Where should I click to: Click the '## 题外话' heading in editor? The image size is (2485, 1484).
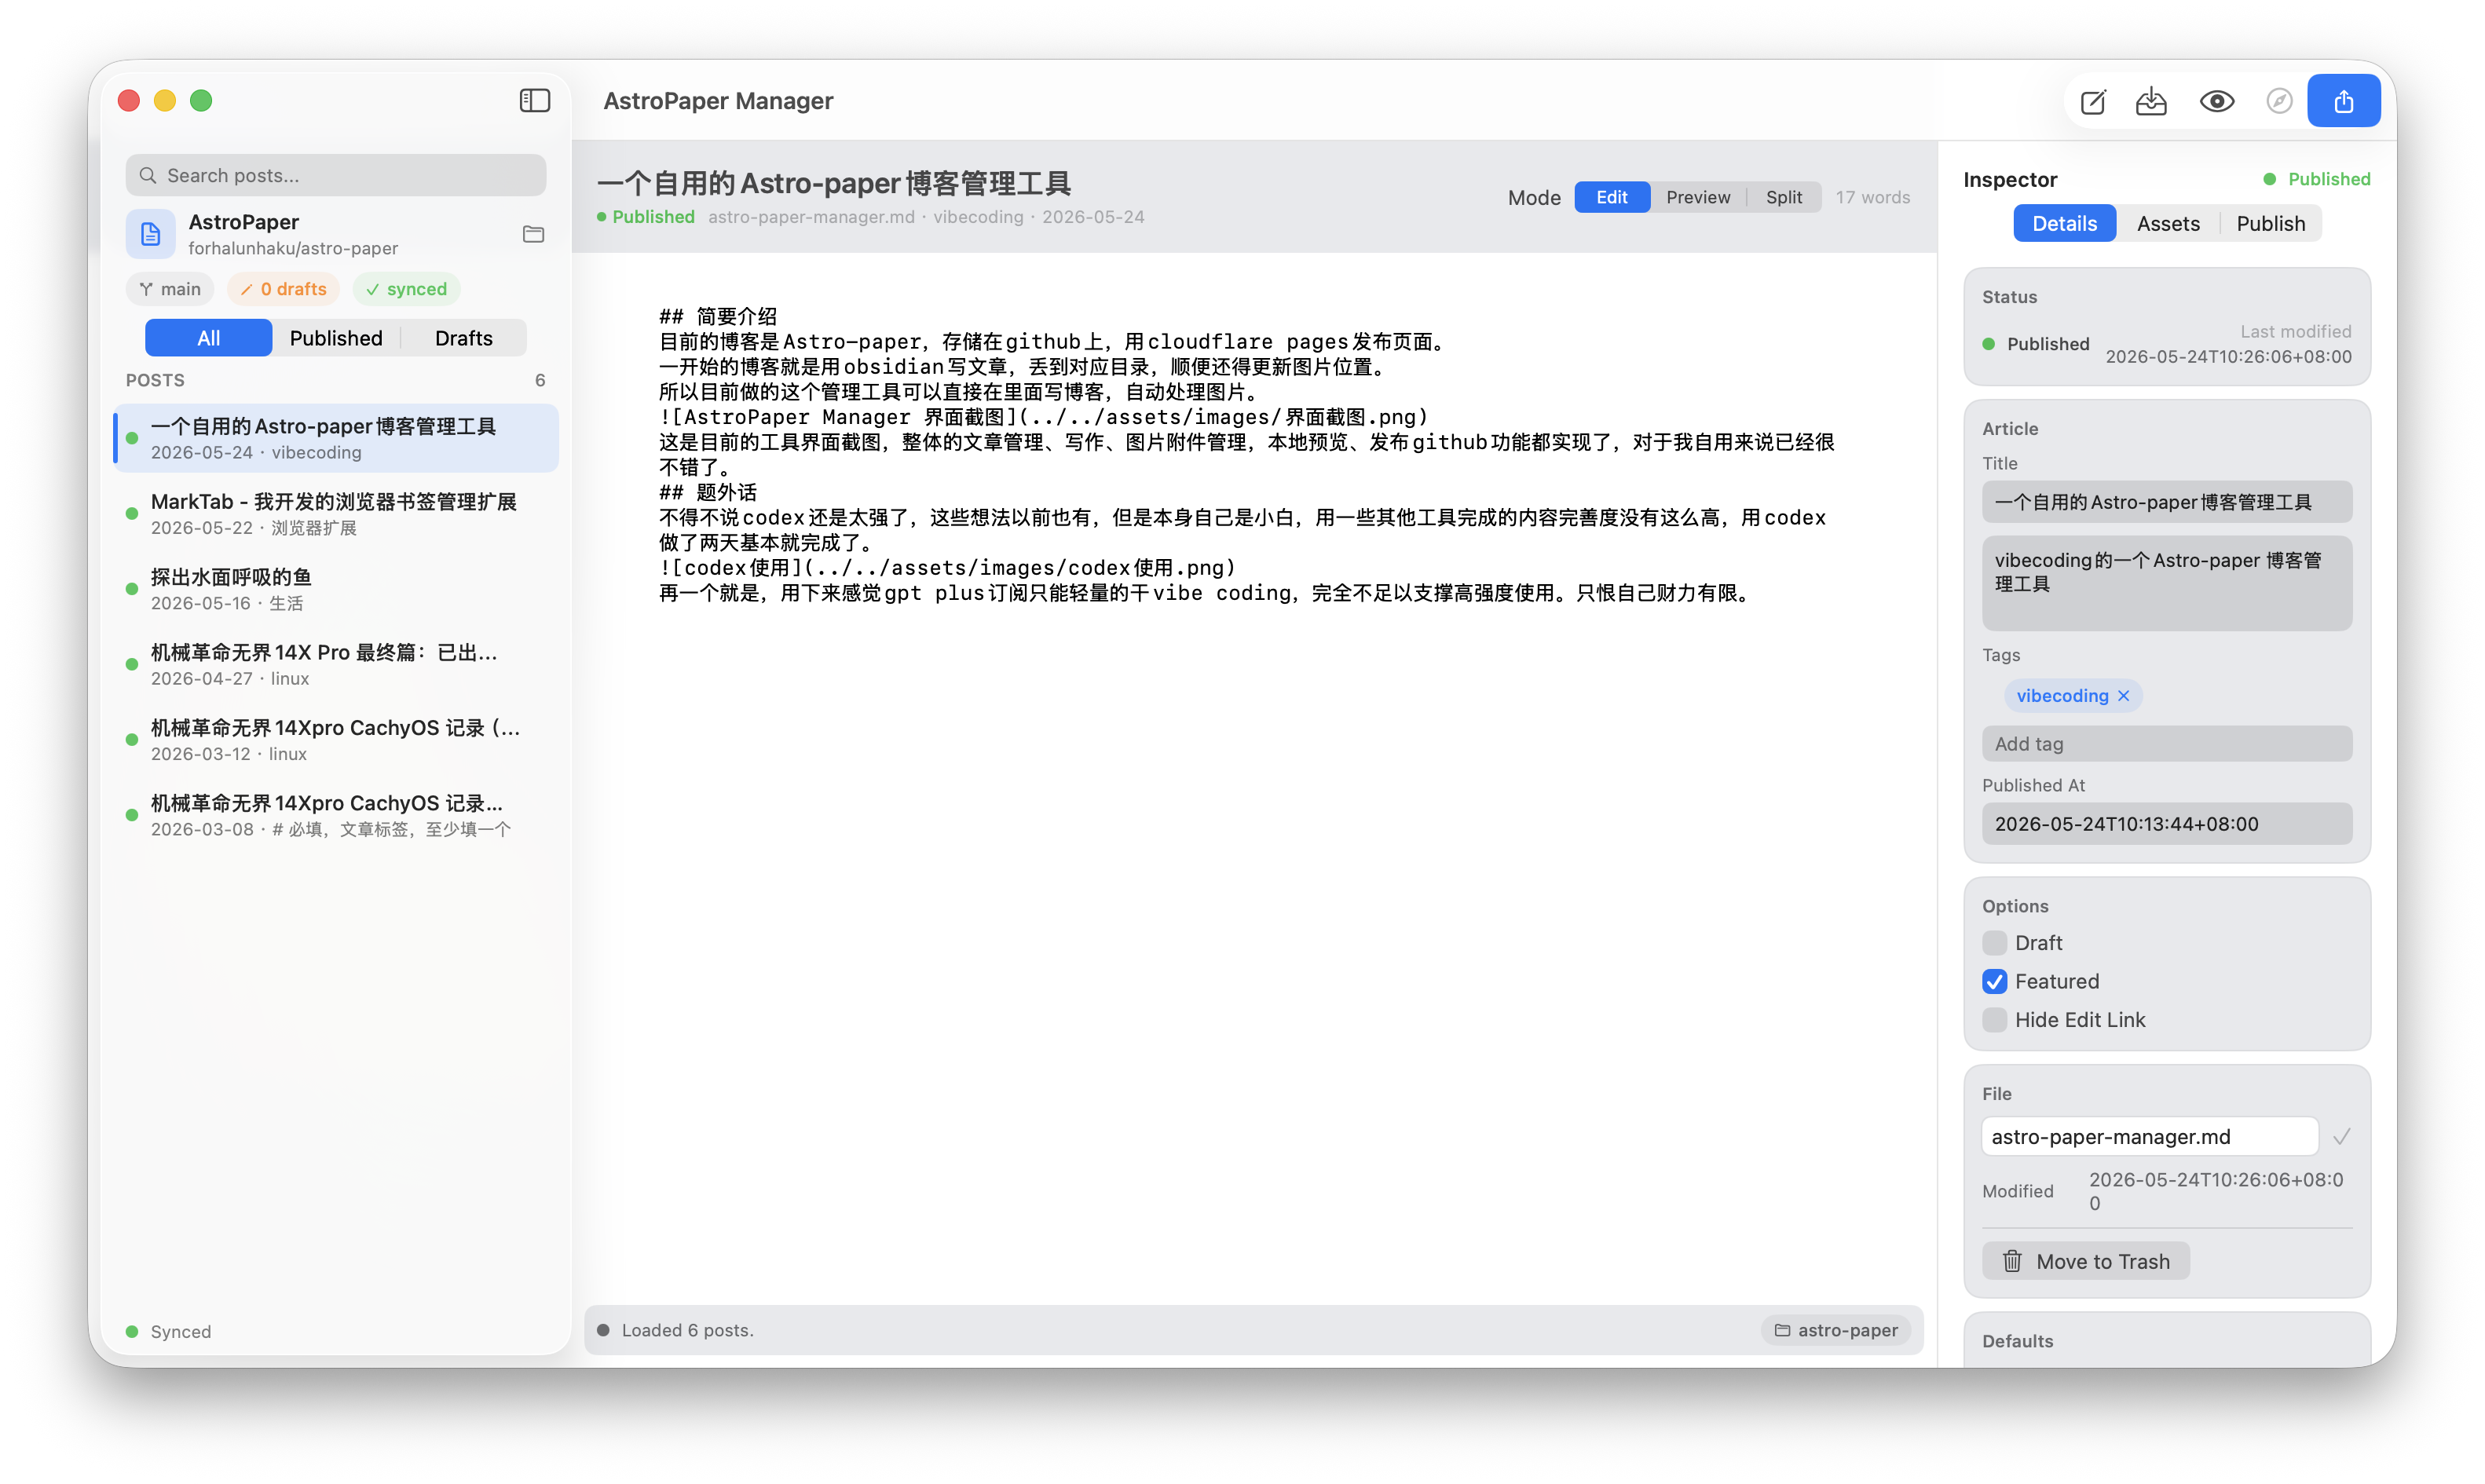(708, 493)
